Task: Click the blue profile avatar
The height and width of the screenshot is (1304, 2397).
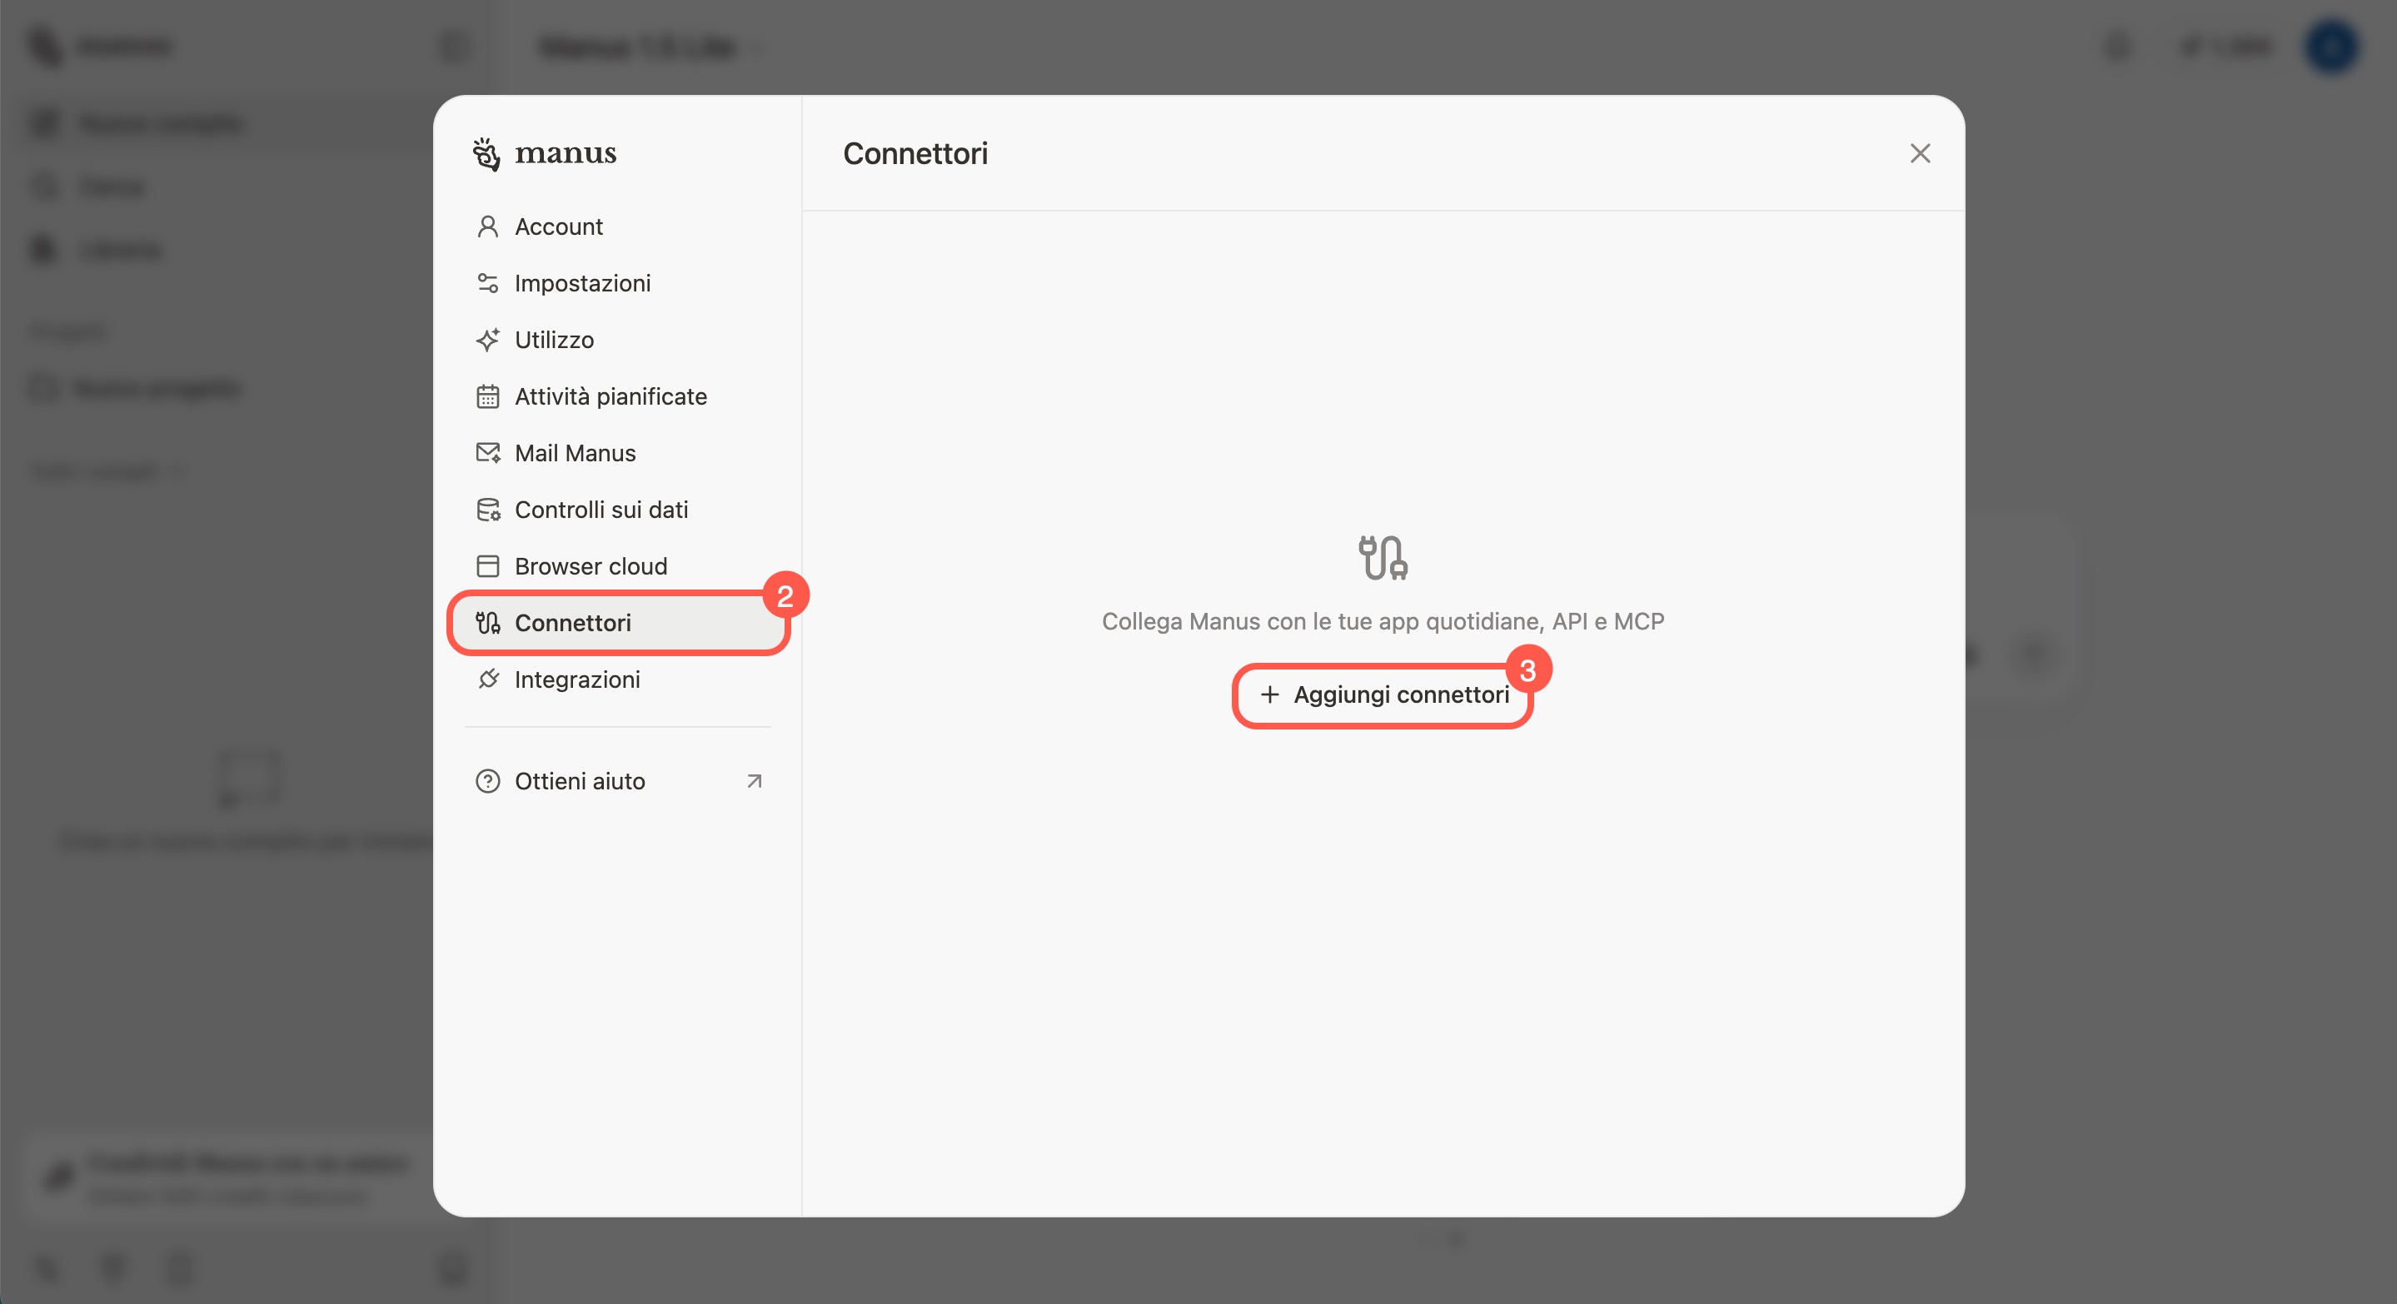Action: 2331,47
